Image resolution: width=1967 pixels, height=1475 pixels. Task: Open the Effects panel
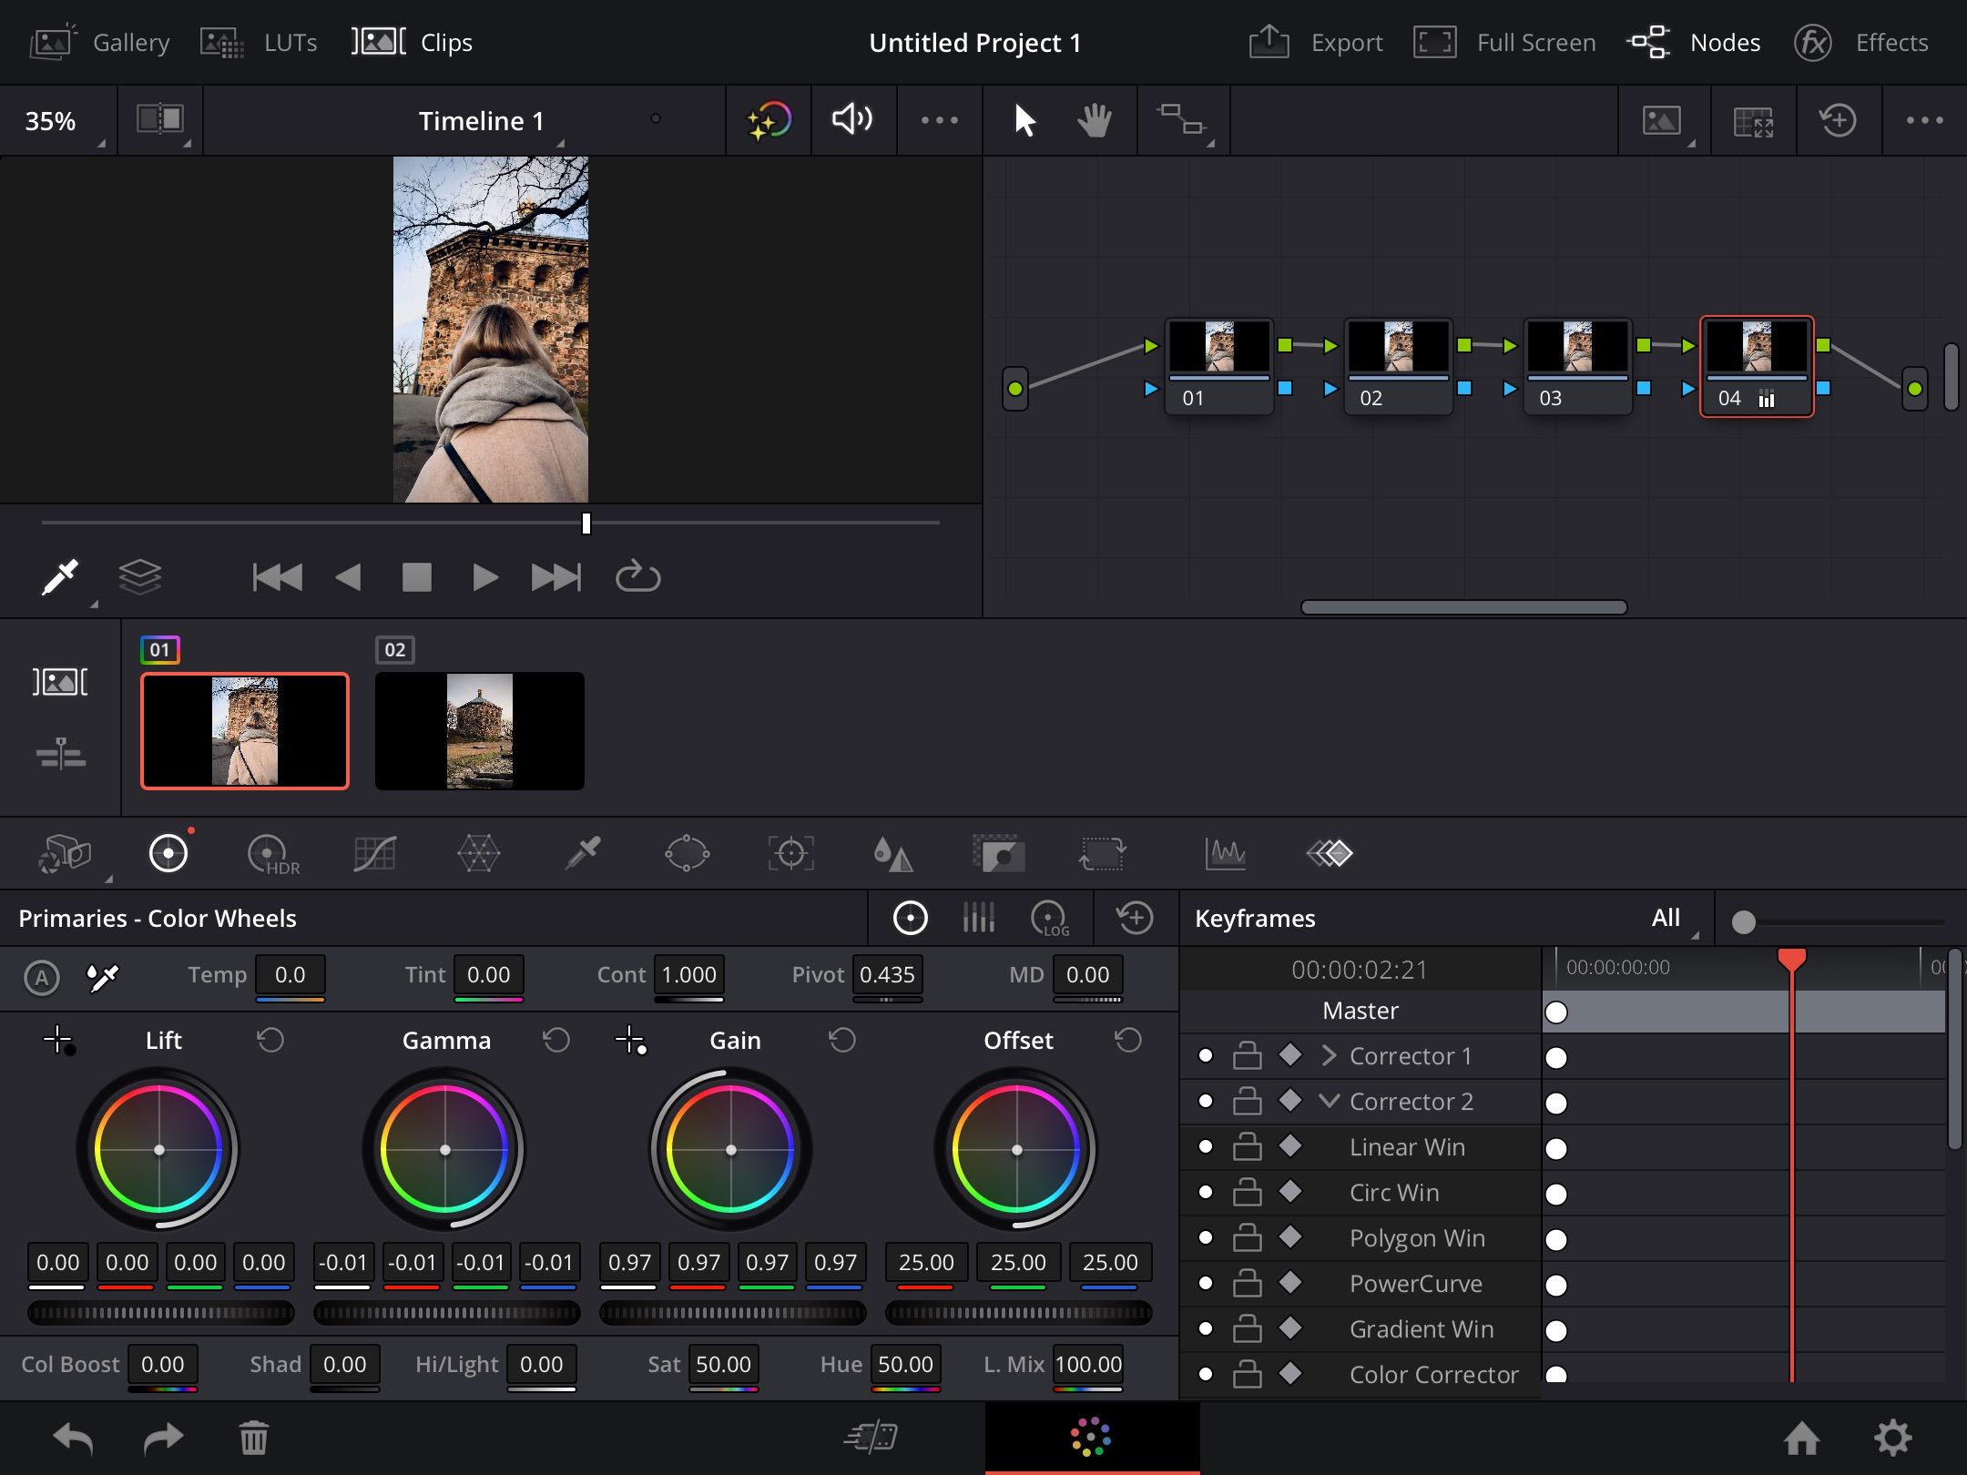point(1892,42)
